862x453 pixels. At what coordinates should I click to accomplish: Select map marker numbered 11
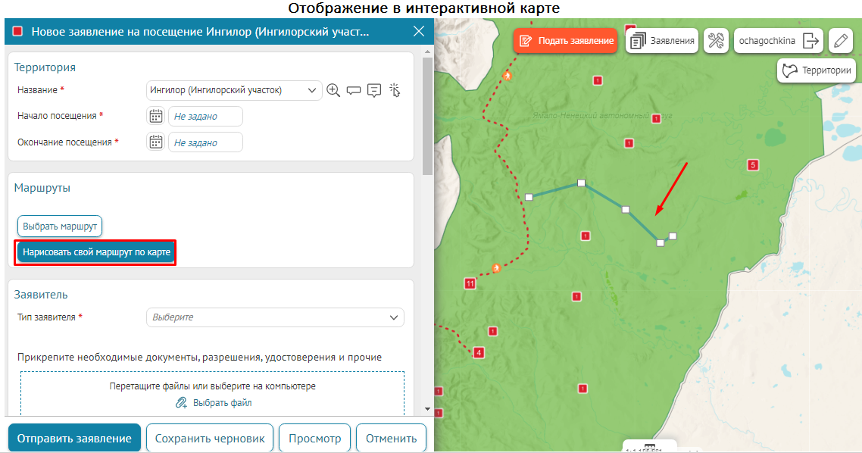[x=470, y=283]
